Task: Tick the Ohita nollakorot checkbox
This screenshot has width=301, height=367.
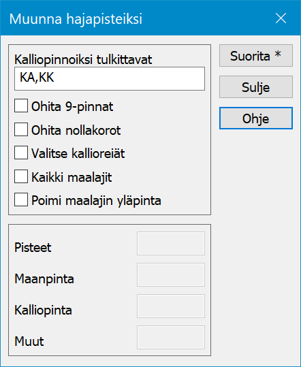Action: pos(21,129)
